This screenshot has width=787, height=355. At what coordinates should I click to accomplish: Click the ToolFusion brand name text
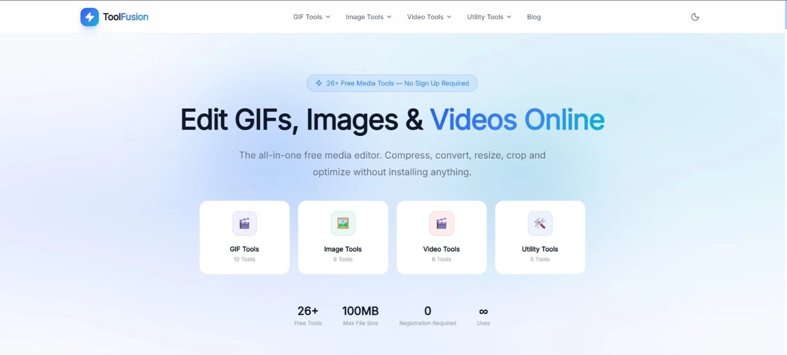click(125, 17)
